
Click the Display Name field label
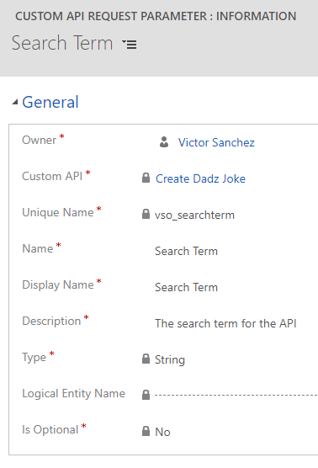(x=58, y=285)
